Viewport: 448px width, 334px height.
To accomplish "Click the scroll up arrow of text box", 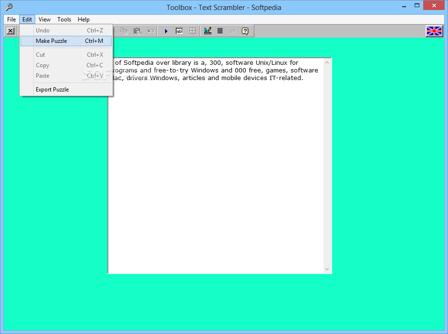I will click(x=327, y=62).
